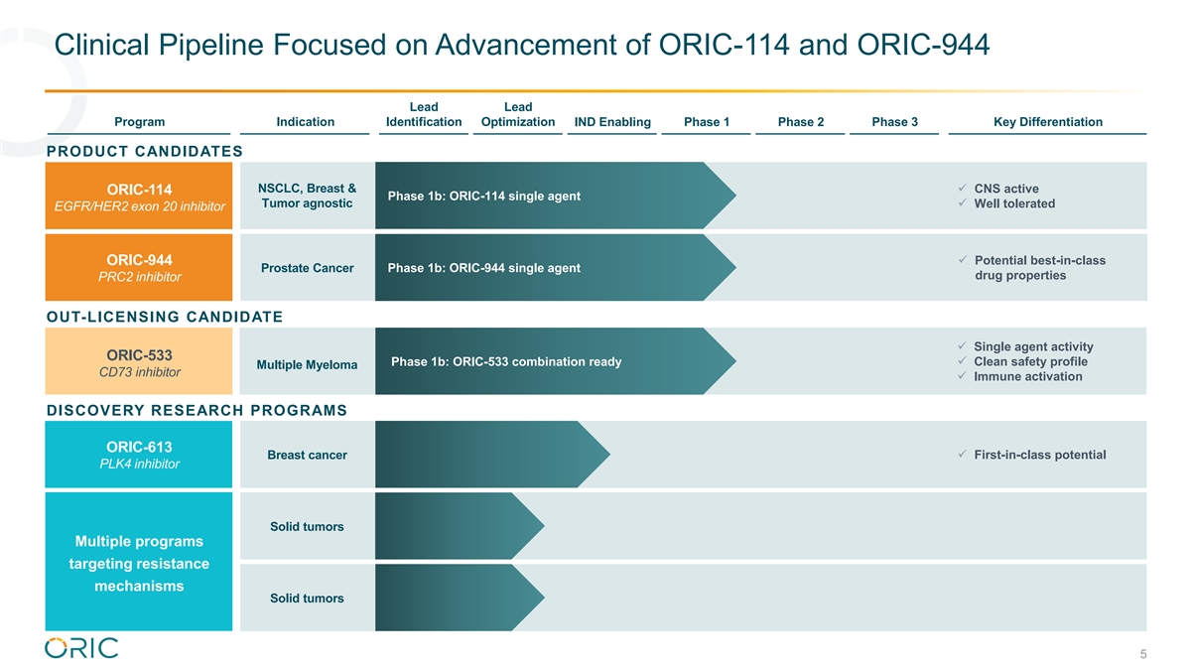Select the ORIC-944 PRC2 inhibitor box
This screenshot has width=1191, height=670.
click(x=139, y=268)
